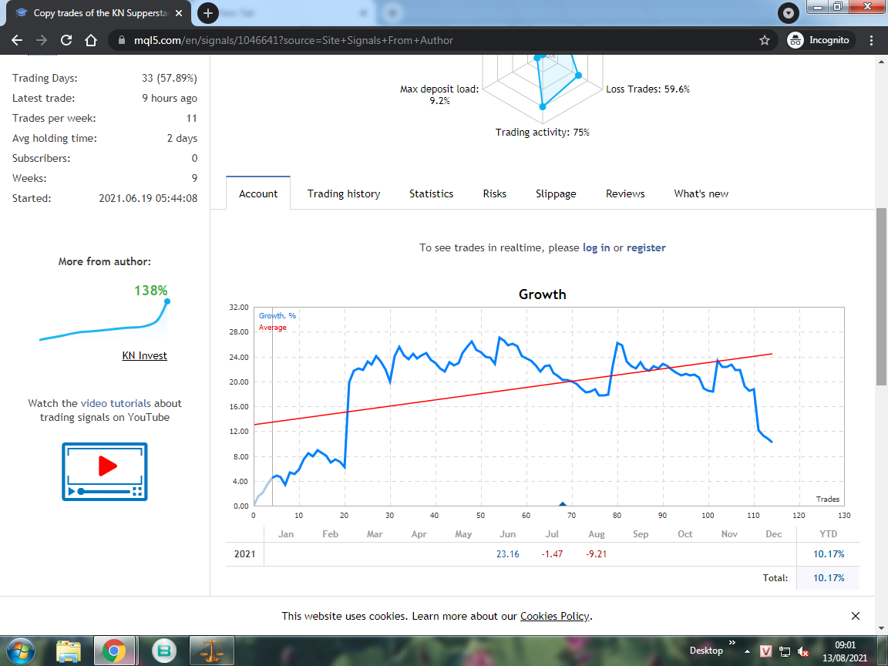This screenshot has width=888, height=666.
Task: Open the Windows Start menu
Action: tap(20, 651)
